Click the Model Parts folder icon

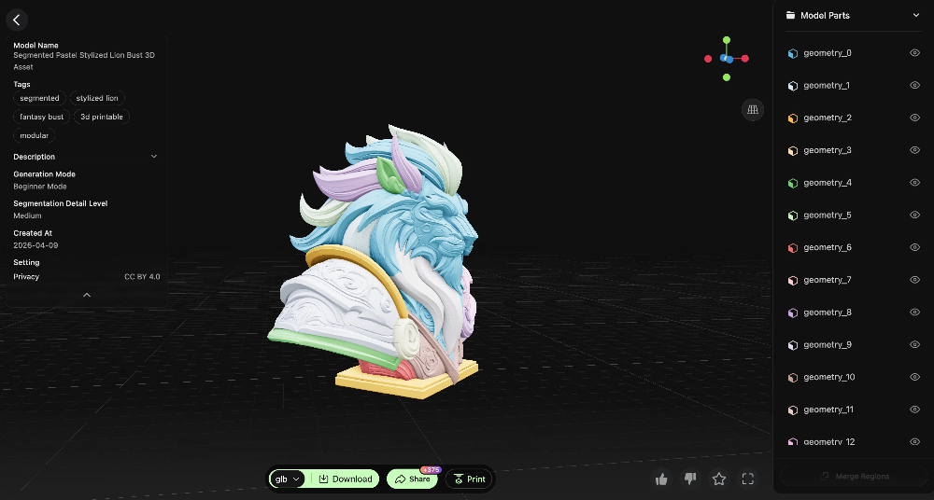point(790,16)
